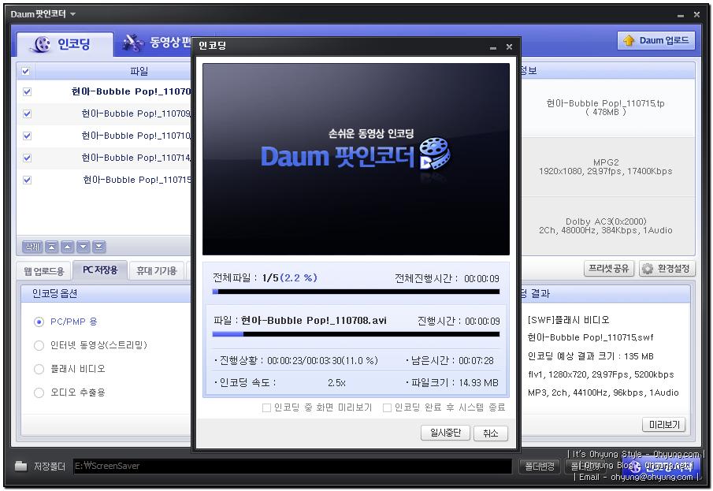Click the Dolby AC3 audio info text
The height and width of the screenshot is (491, 713).
click(606, 225)
